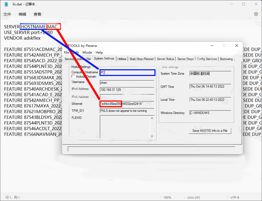Switch to the System Settings tab

click(x=104, y=58)
